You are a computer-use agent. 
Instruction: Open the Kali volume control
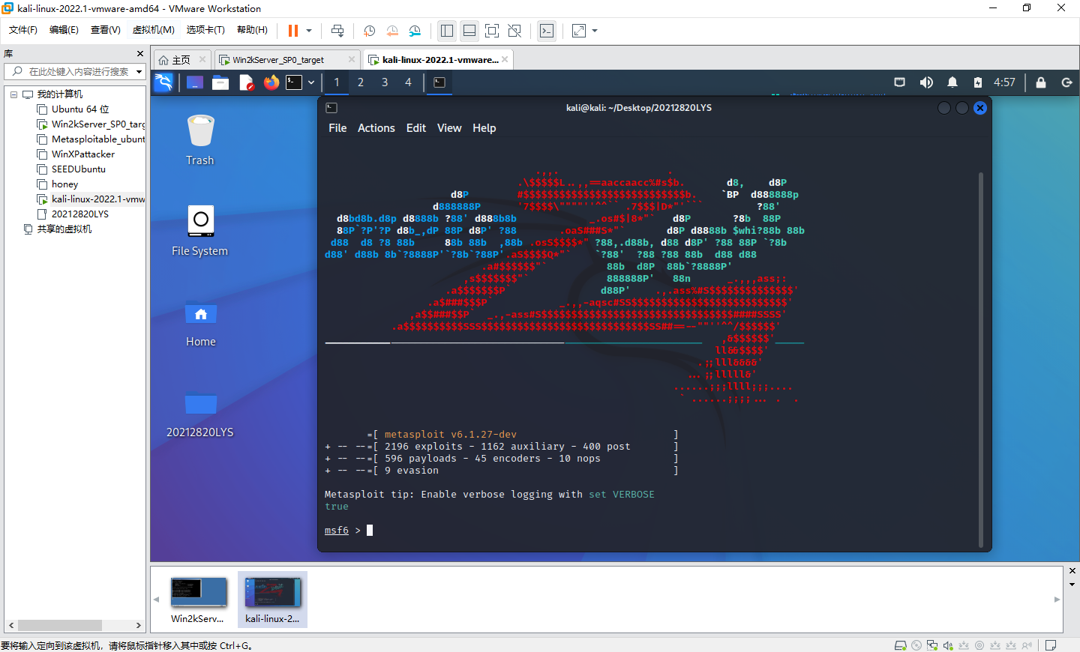coord(926,82)
